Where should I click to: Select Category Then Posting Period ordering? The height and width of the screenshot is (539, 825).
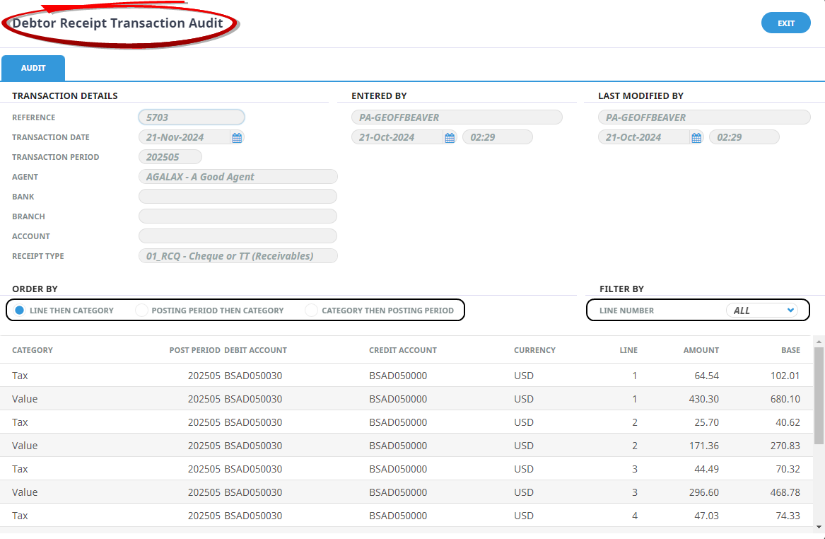click(312, 311)
